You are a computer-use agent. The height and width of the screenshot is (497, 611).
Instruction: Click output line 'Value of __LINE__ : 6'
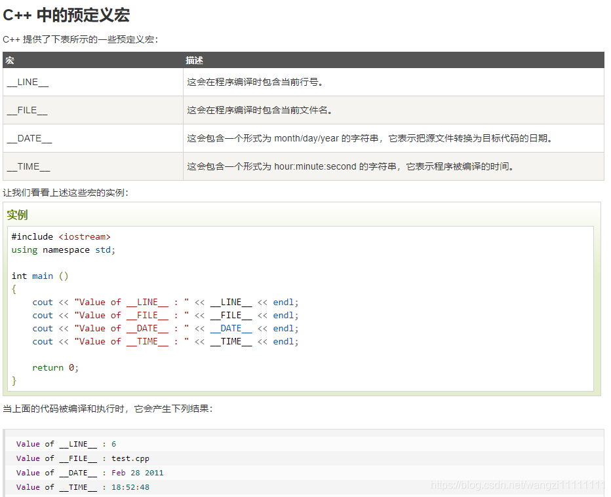pos(66,444)
